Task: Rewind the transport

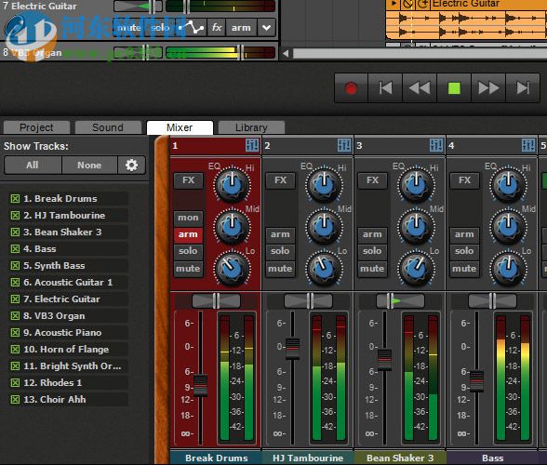Action: pyautogui.click(x=420, y=88)
